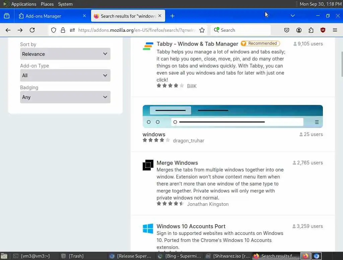Open Tabby - Window & Tab Manager link
343x260 pixels.
[x=197, y=44]
